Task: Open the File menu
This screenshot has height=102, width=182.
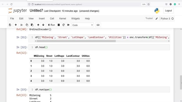Action: (x=12, y=18)
